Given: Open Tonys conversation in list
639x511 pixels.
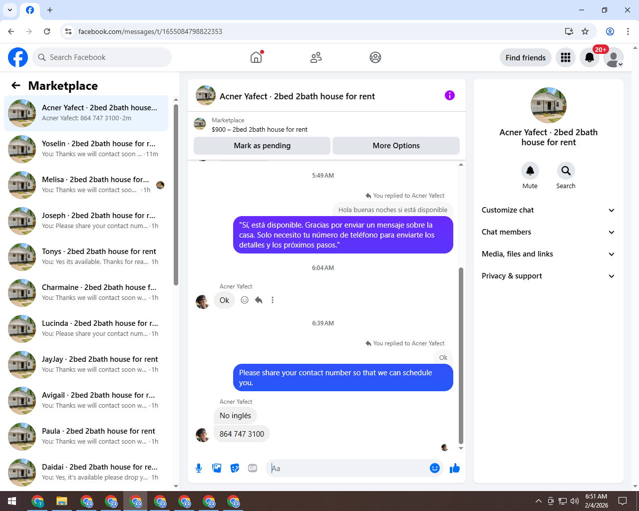Looking at the screenshot, I should click(x=86, y=257).
